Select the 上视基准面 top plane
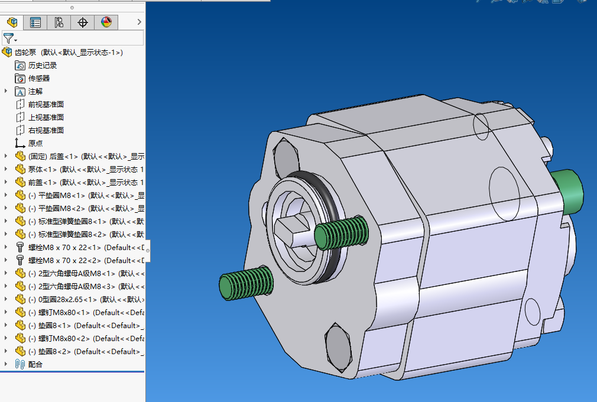The image size is (597, 402). (x=46, y=118)
